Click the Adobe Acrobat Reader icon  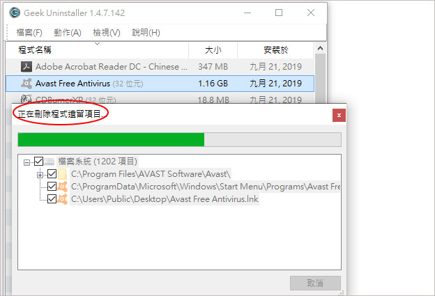(26, 67)
